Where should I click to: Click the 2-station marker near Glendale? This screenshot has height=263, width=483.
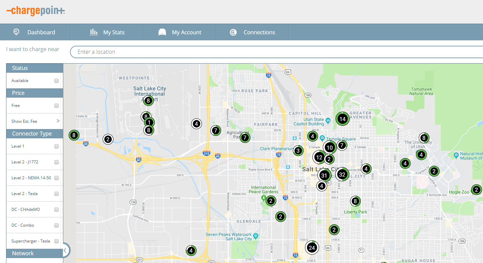coord(281,217)
